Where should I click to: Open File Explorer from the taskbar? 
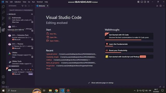tap(50, 91)
